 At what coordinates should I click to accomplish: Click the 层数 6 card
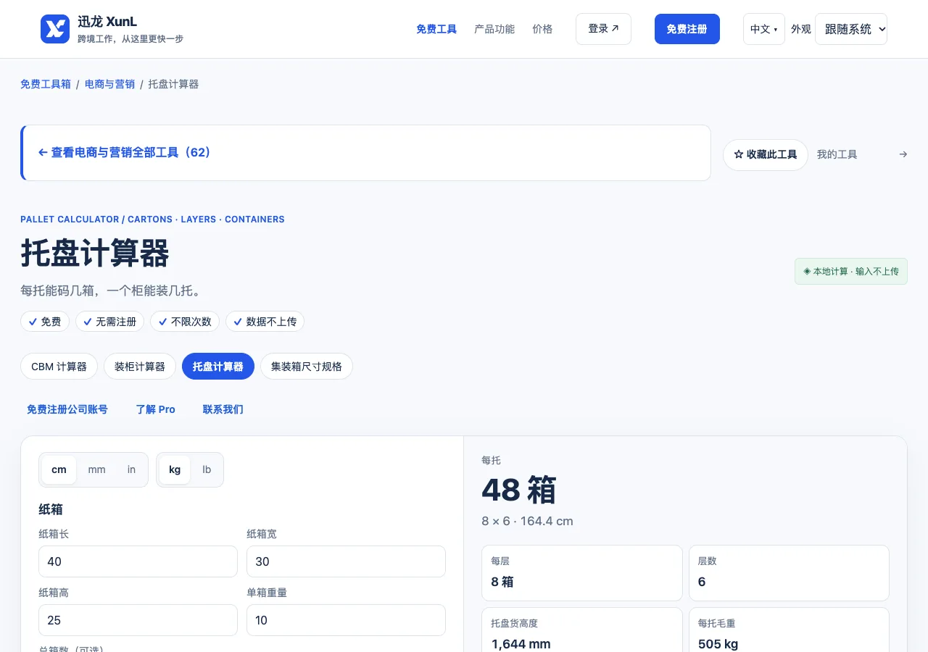[x=789, y=573]
